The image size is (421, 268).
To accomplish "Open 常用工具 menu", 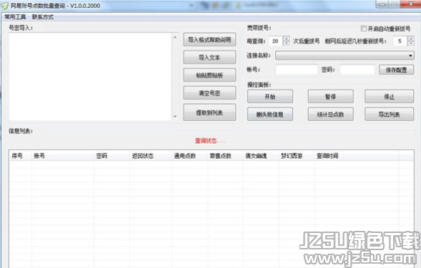I will point(15,17).
